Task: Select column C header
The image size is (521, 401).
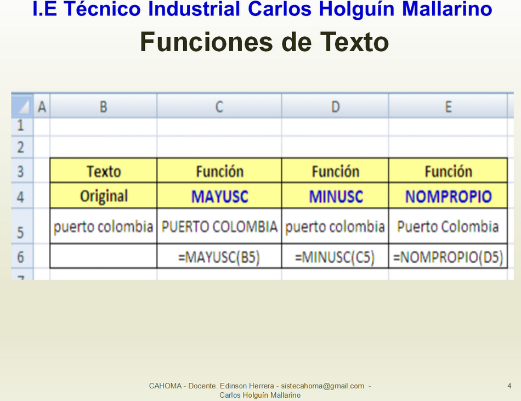Action: pyautogui.click(x=219, y=106)
